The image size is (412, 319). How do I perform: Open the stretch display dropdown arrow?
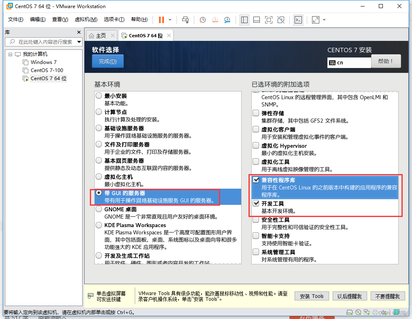pyautogui.click(x=324, y=20)
